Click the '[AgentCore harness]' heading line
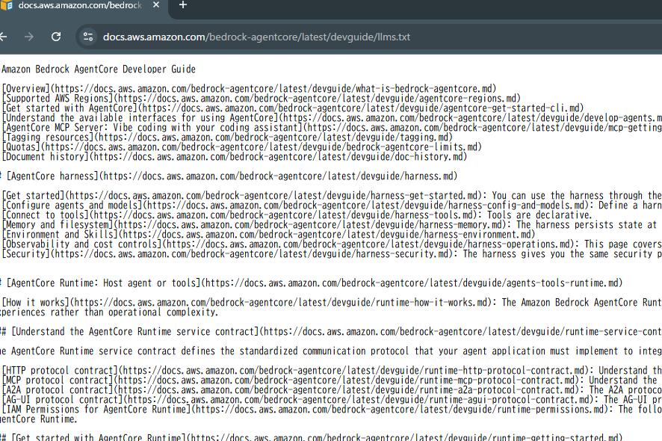The height and width of the screenshot is (441, 662). (229, 176)
